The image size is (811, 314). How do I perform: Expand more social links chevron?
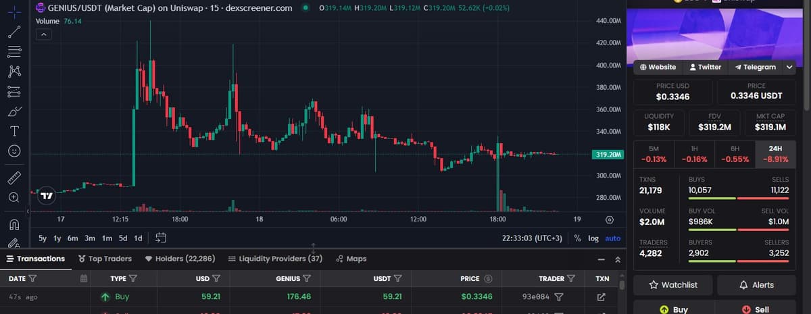[789, 67]
